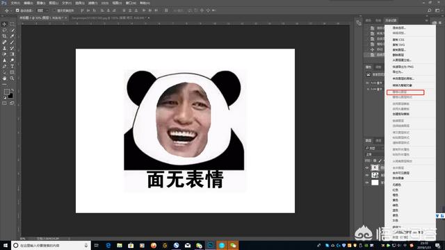
Task: Select the Path Selection tool
Action: (x=4, y=72)
